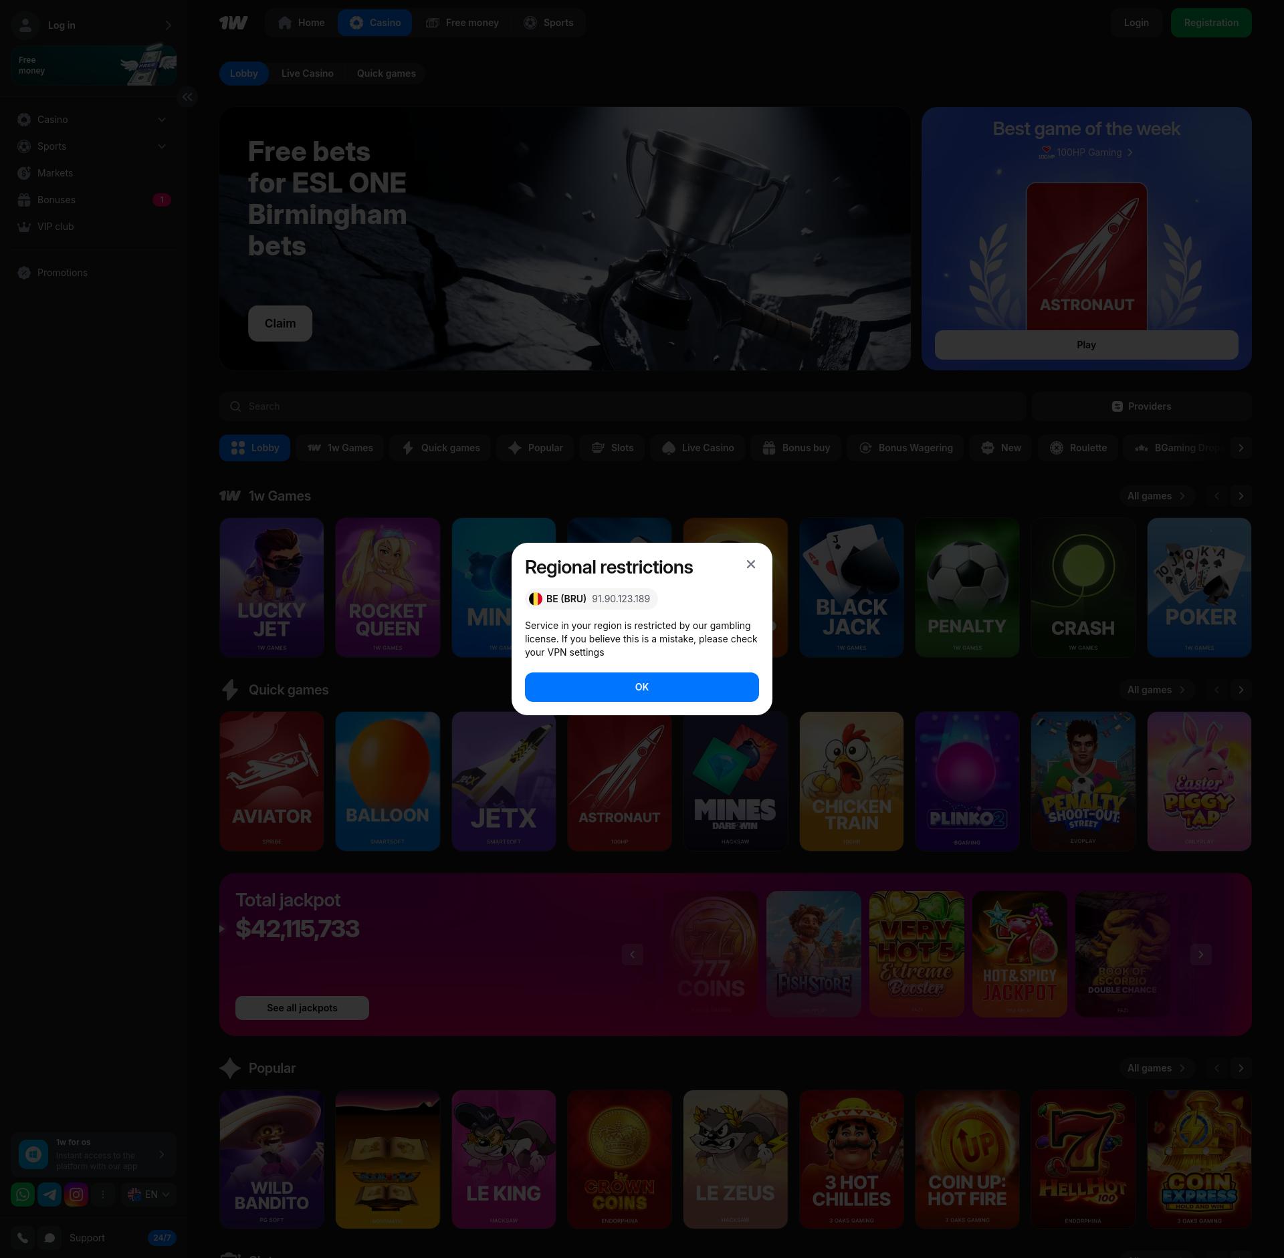This screenshot has height=1258, width=1284.
Task: Click the WhatsApp contact icon
Action: tap(23, 1194)
